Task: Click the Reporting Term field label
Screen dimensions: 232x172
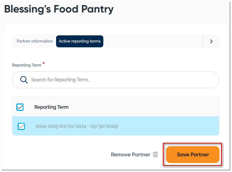Action: [x=27, y=65]
